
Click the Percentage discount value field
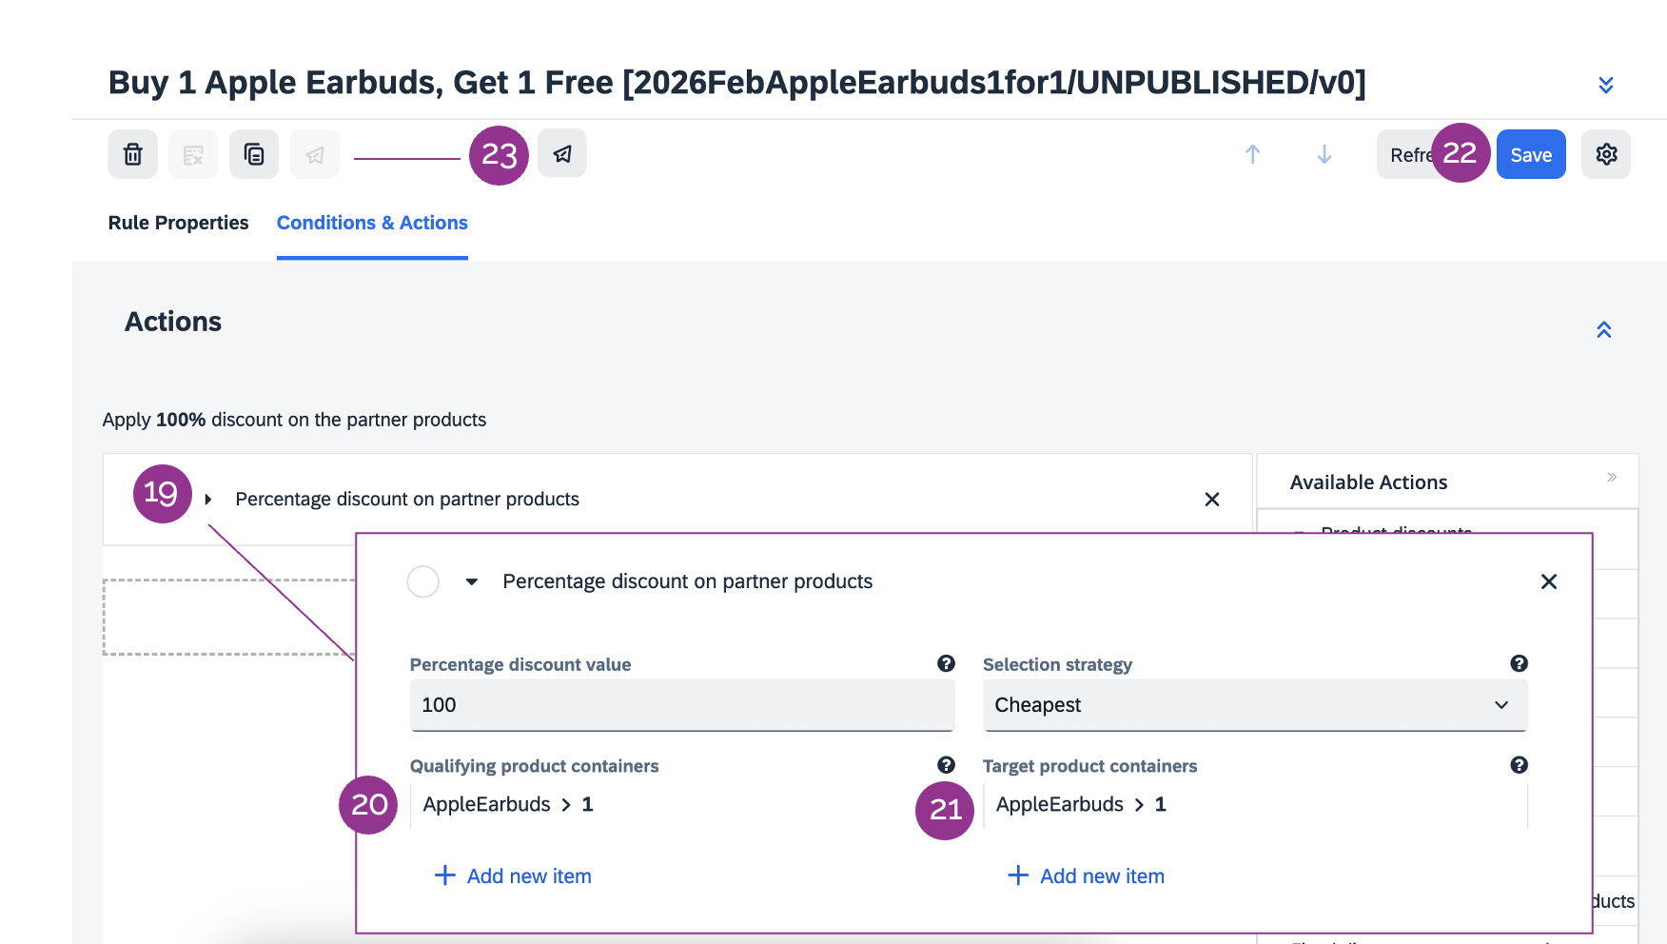click(681, 705)
